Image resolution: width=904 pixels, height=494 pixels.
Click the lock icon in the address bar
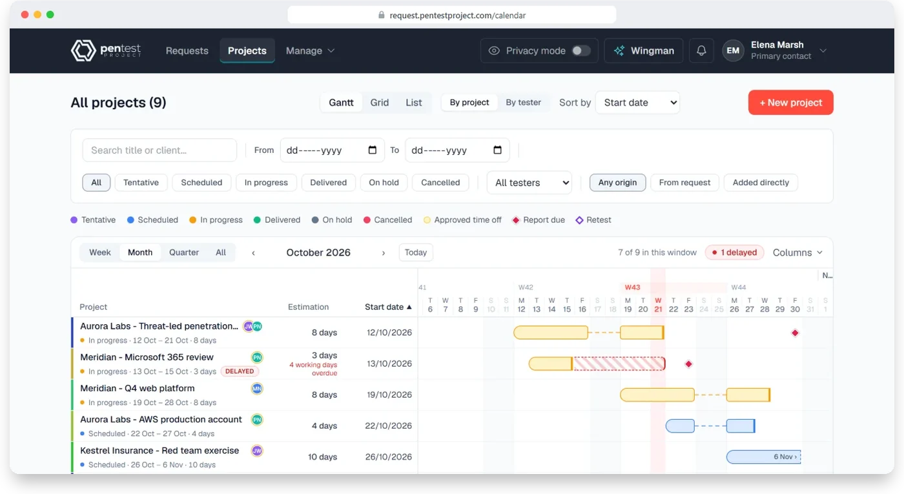382,15
